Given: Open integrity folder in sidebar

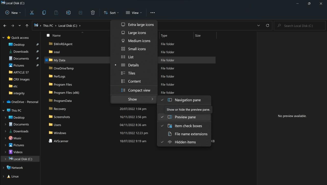Looking at the screenshot, I should (x=19, y=93).
